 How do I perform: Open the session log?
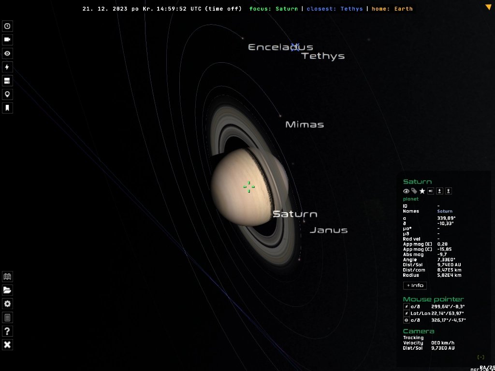coord(7,317)
